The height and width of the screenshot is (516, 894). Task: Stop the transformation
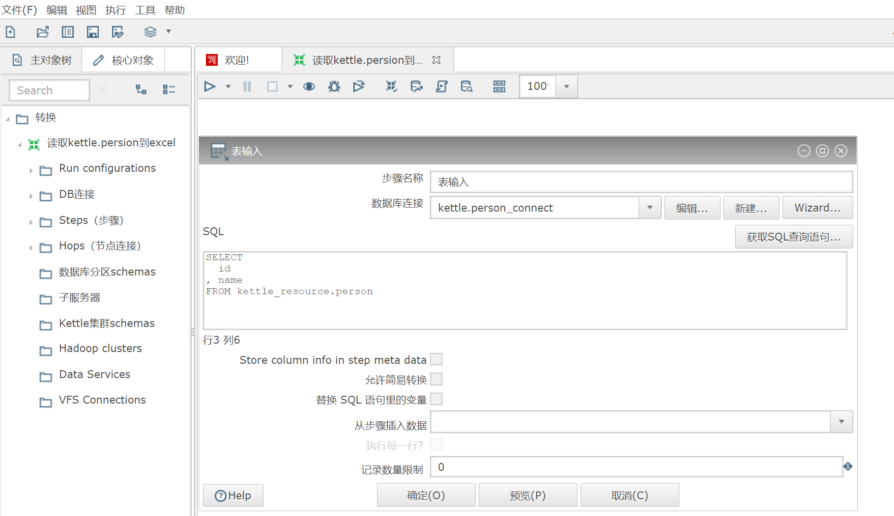[x=272, y=86]
